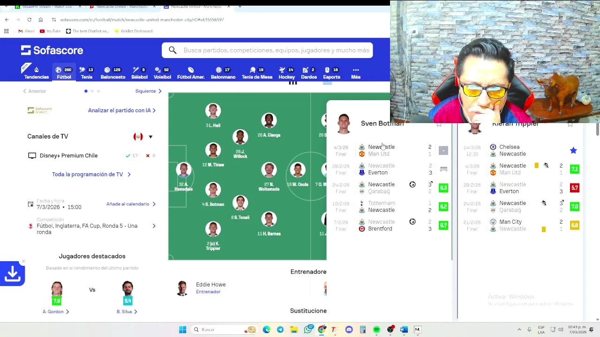The height and width of the screenshot is (337, 600).
Task: Select goalkeeper A. Ramsdale on the pitch
Action: tap(184, 177)
